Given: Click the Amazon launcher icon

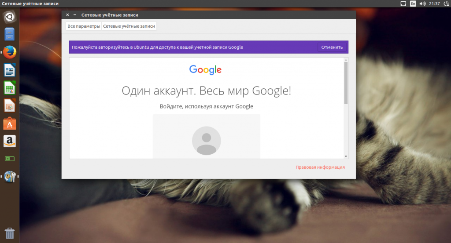Looking at the screenshot, I should tap(10, 141).
